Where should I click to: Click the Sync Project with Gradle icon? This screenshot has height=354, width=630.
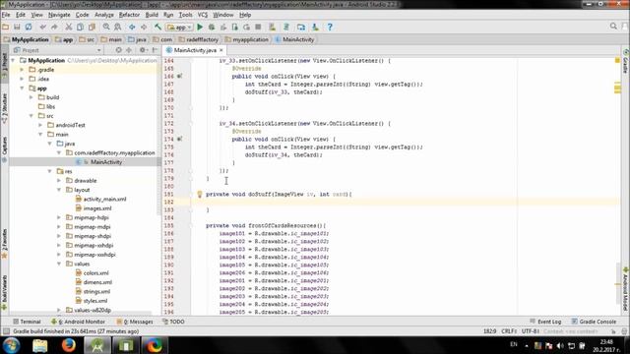(286, 27)
